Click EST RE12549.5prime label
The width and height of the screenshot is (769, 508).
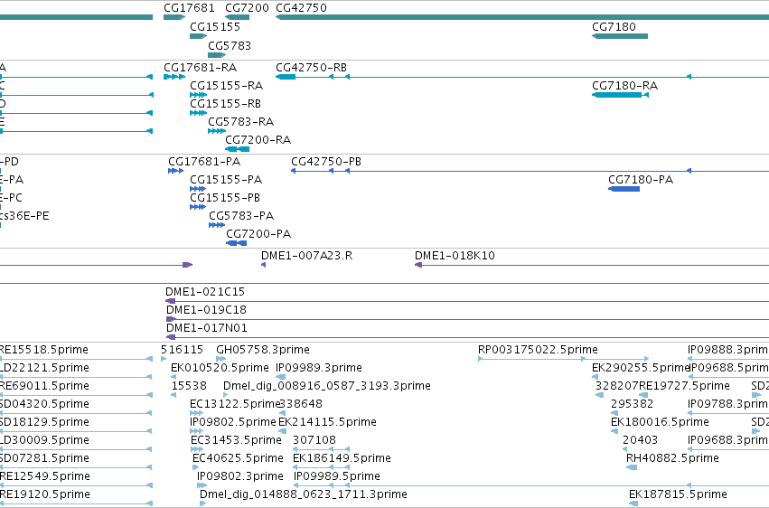[44, 477]
